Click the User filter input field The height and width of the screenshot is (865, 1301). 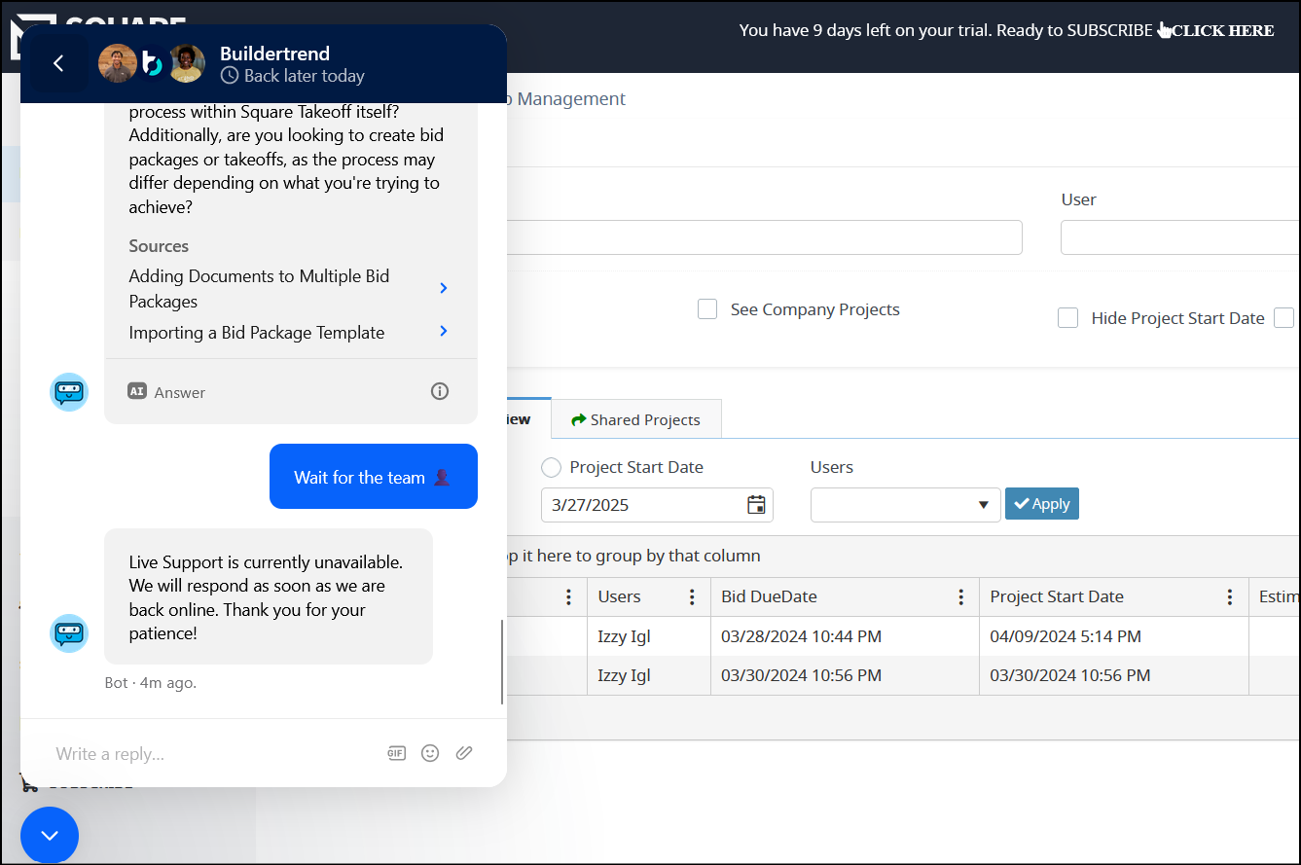tap(1180, 237)
